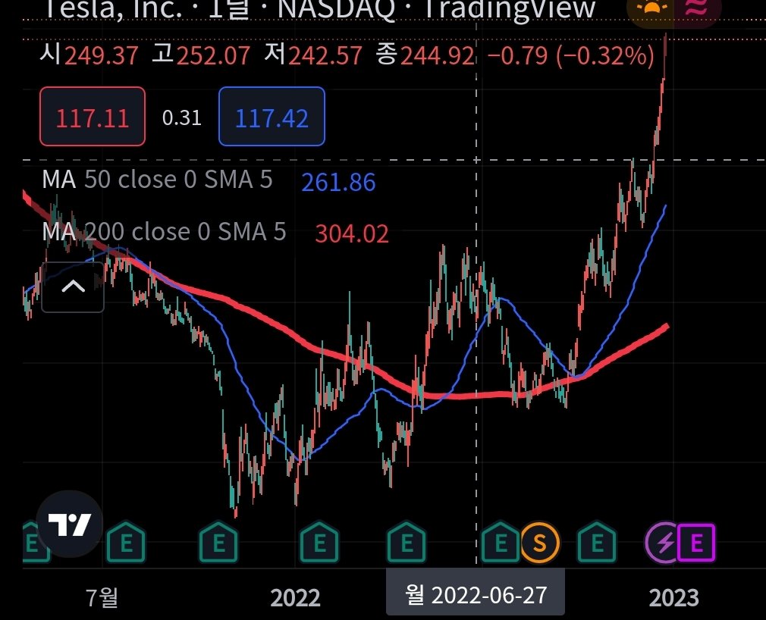Open the purple lightning event marker
The image size is (766, 620).
click(662, 543)
